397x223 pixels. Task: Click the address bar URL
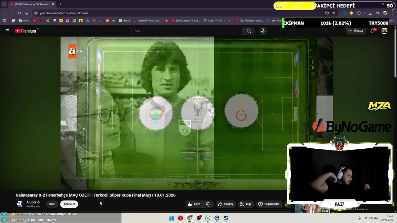tap(64, 13)
